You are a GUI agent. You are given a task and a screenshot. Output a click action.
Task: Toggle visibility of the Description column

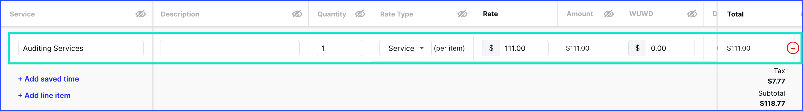click(297, 14)
